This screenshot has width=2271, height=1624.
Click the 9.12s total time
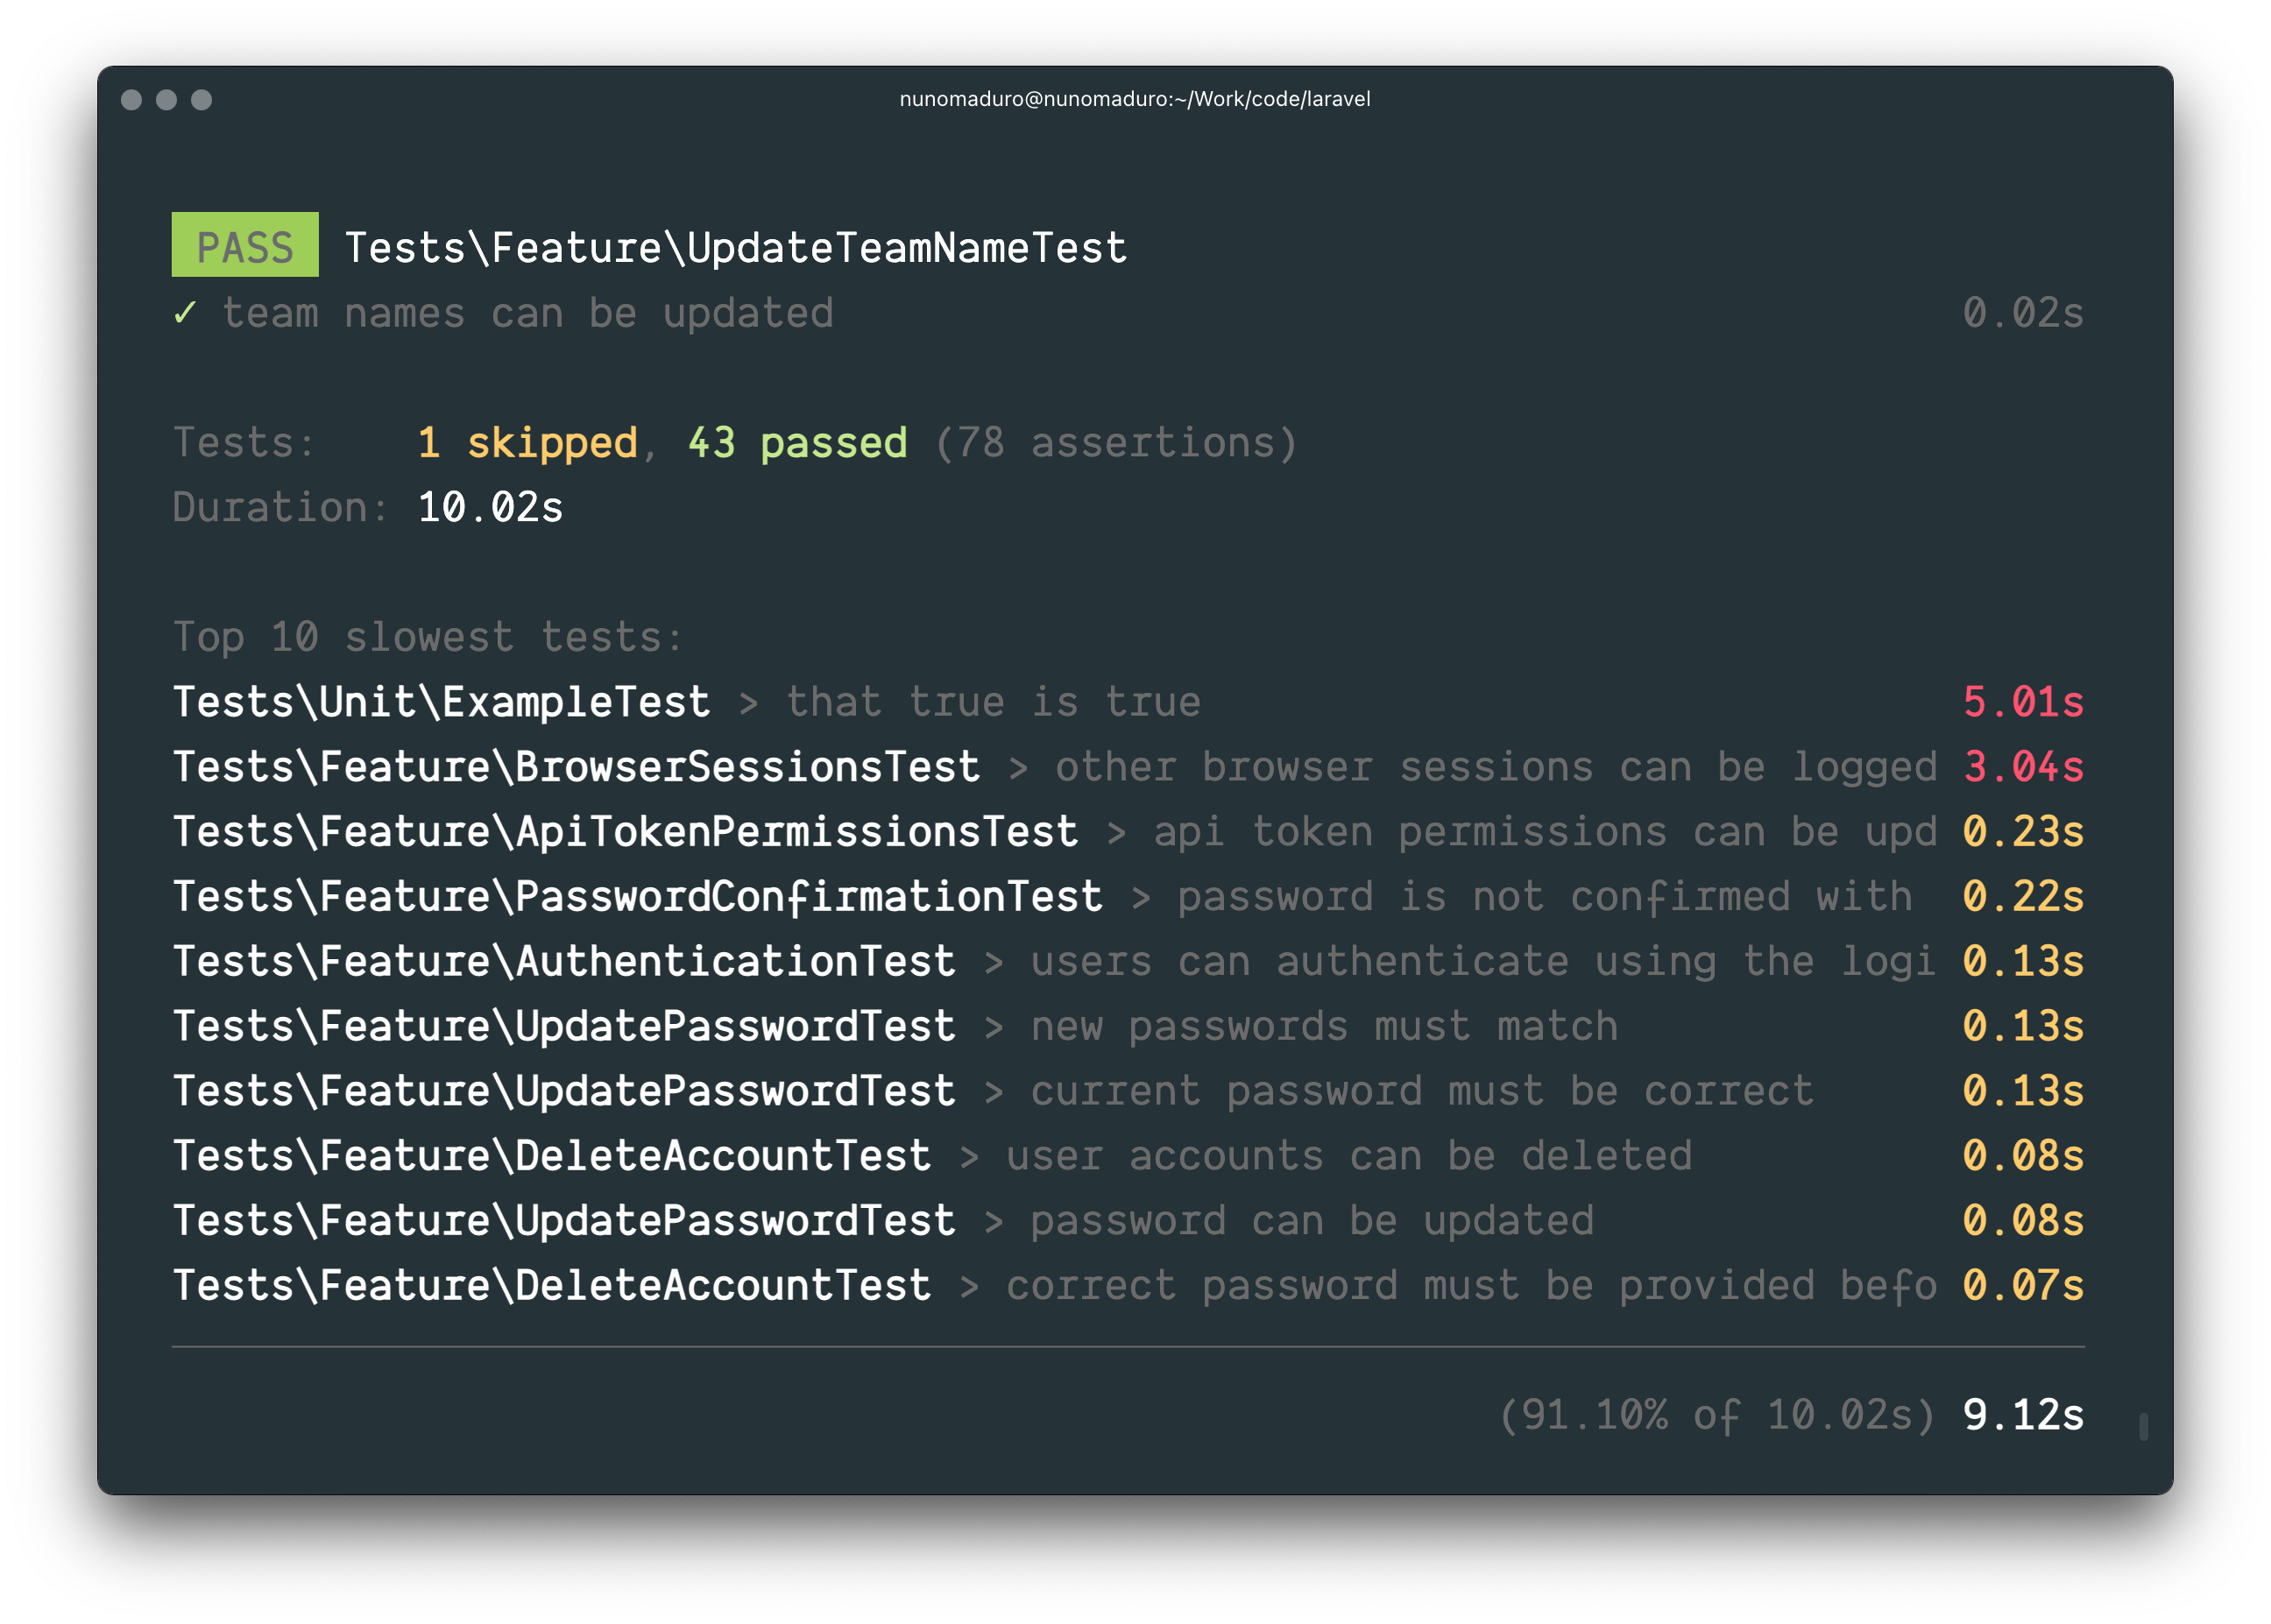click(x=2022, y=1415)
